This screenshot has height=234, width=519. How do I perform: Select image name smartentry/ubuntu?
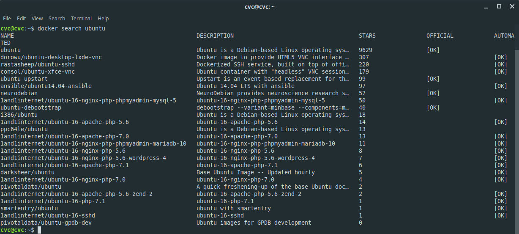point(29,208)
